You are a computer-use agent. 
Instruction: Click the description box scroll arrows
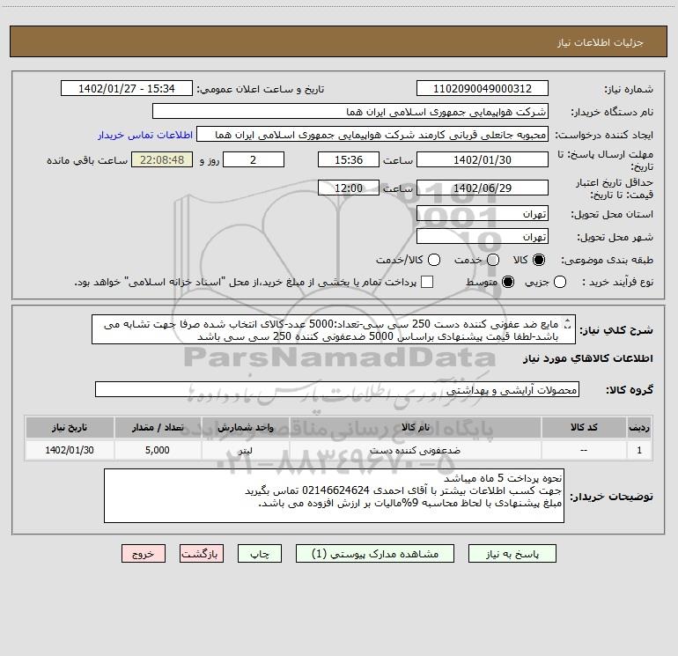(x=568, y=324)
